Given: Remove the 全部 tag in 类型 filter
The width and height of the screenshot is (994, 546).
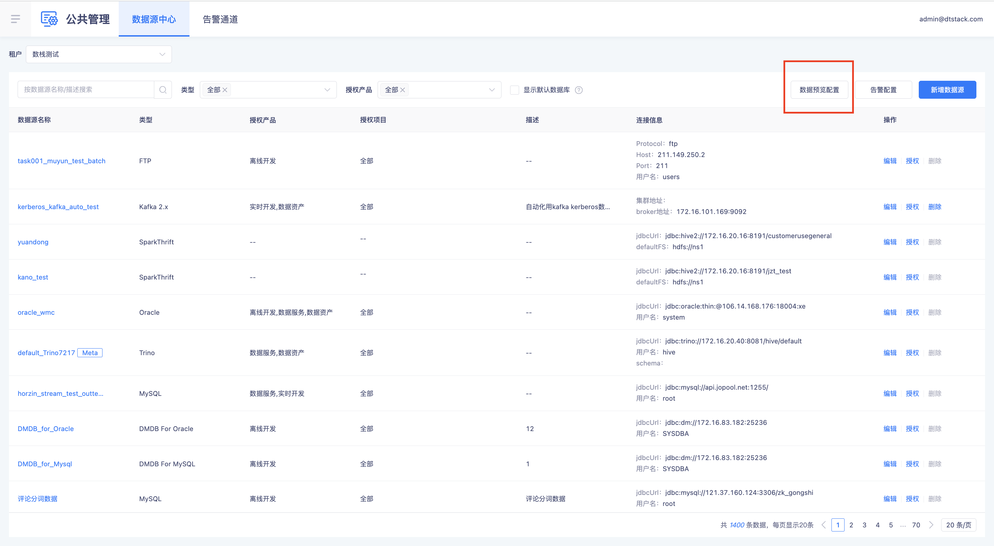Looking at the screenshot, I should [225, 90].
